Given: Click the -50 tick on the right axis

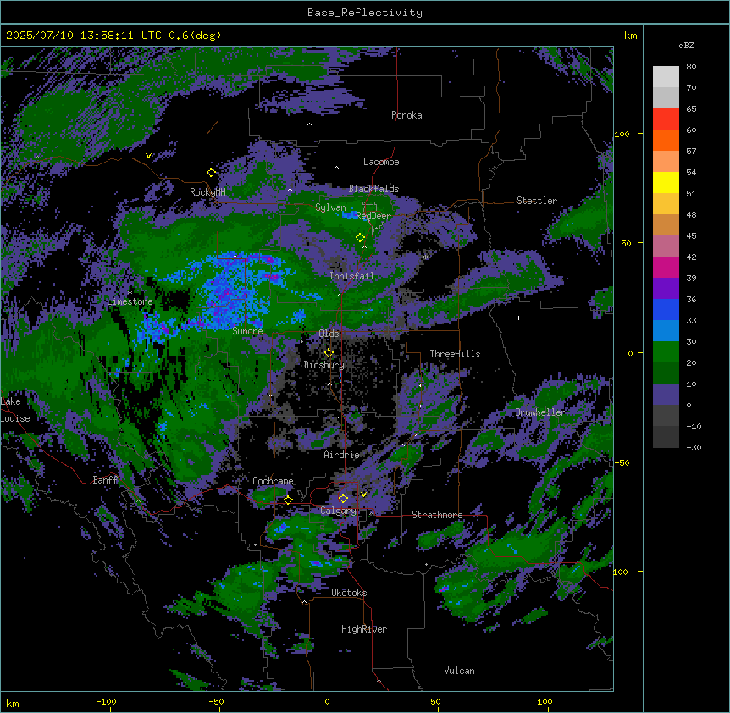Looking at the screenshot, I should (622, 462).
